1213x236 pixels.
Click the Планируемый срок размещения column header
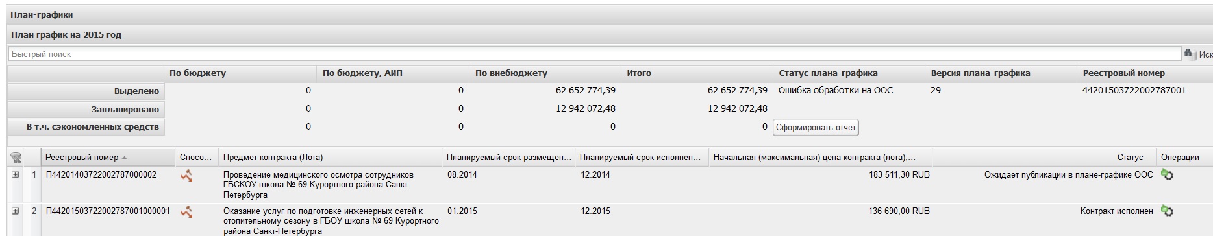(509, 158)
